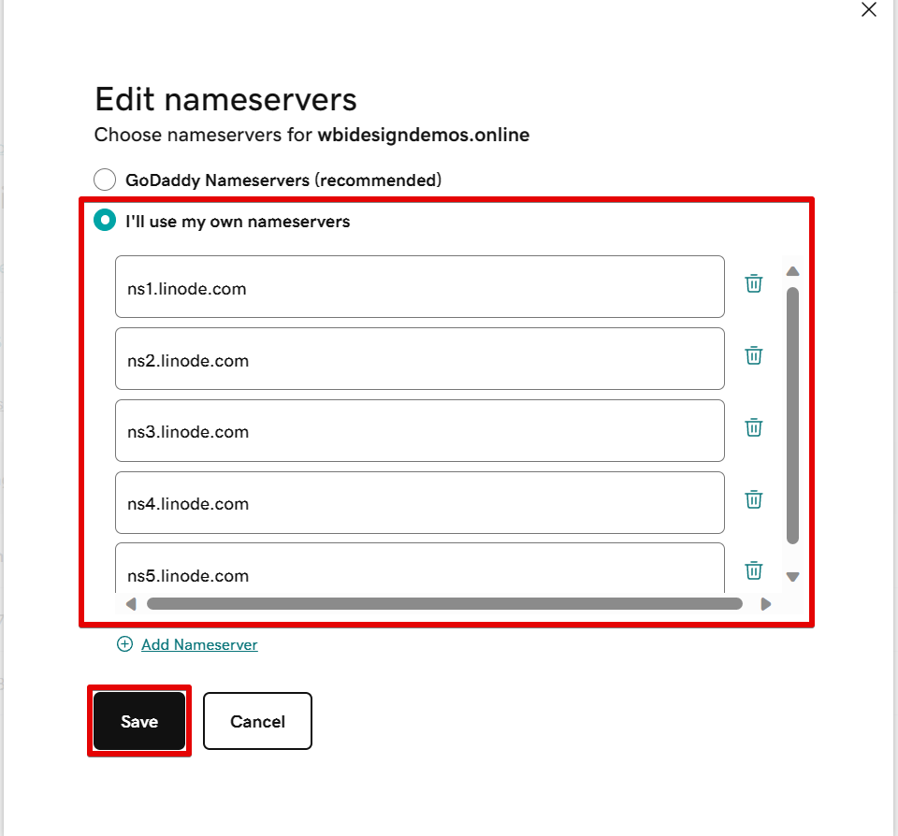Image resolution: width=898 pixels, height=836 pixels.
Task: Delete the ns1.linode.com nameserver entry
Action: 754,283
